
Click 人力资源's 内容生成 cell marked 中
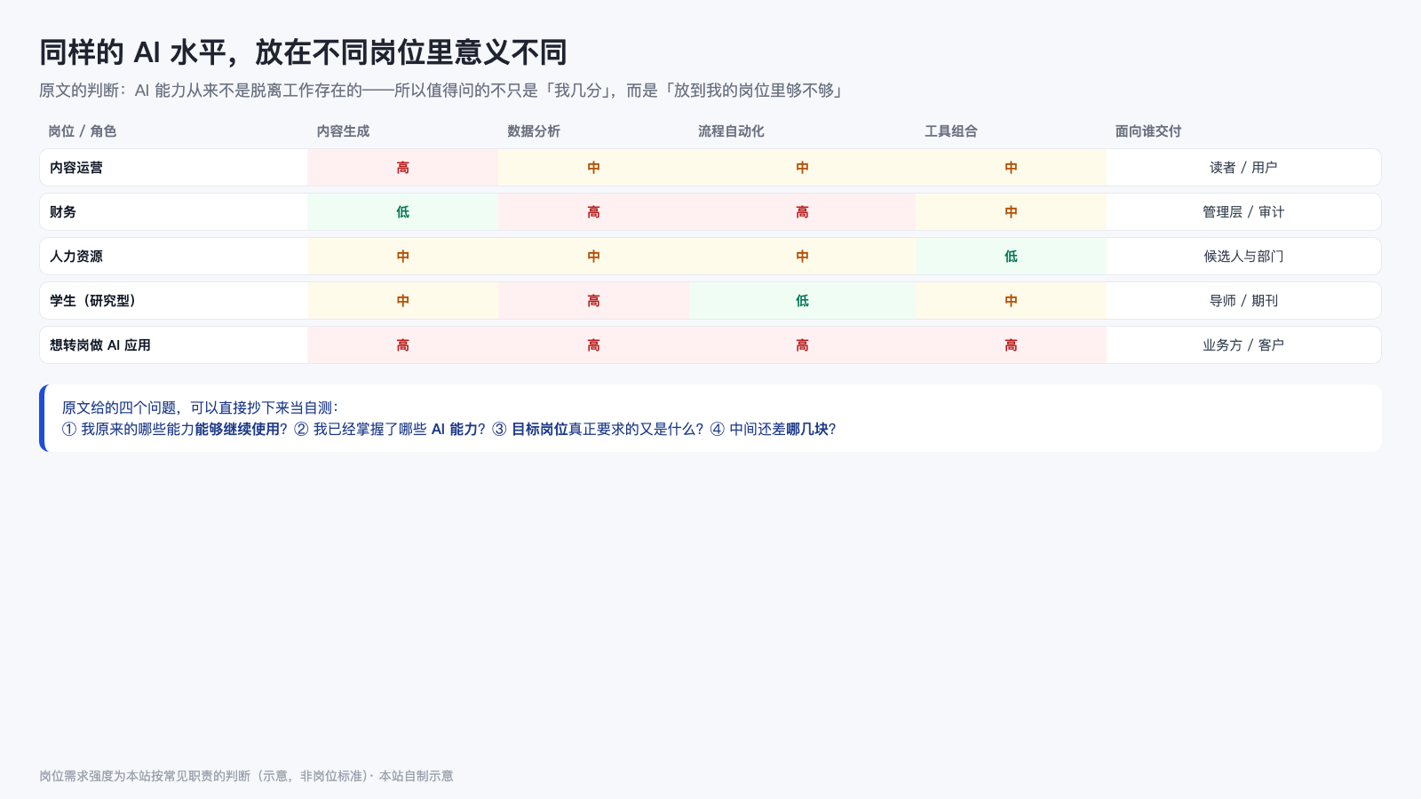coord(403,257)
